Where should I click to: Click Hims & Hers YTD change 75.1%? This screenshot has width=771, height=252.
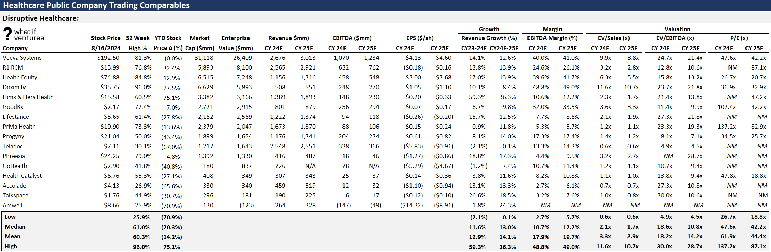[x=171, y=98]
